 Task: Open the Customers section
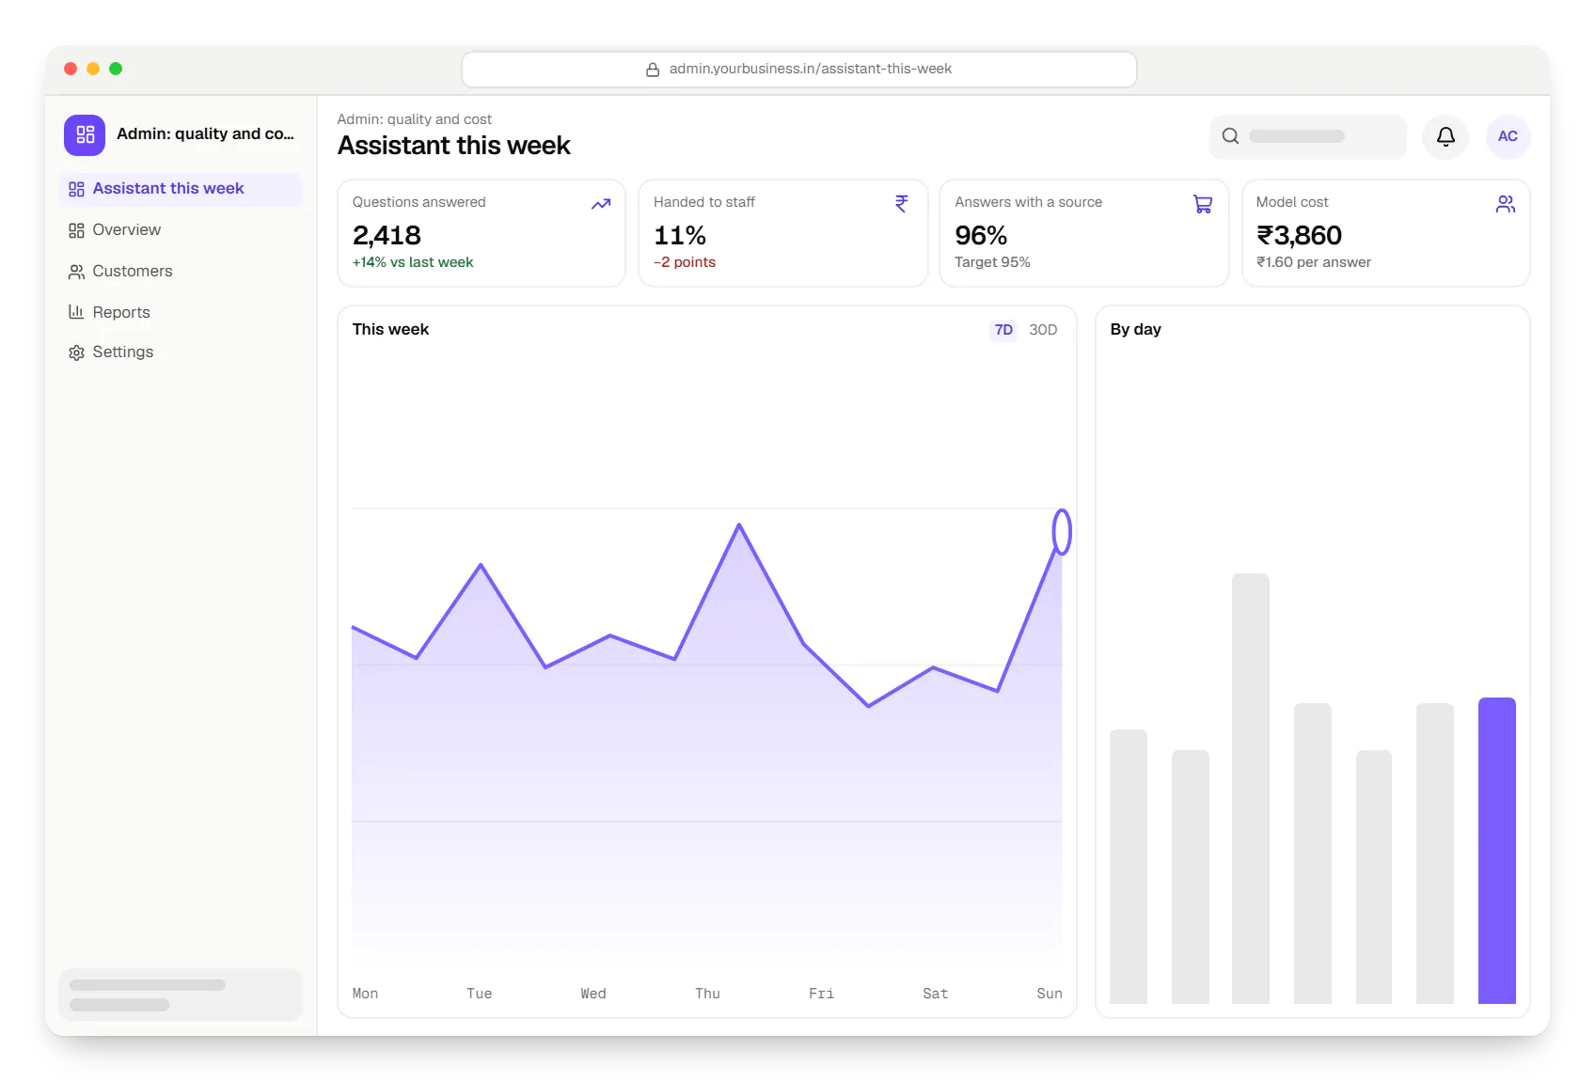181,272
